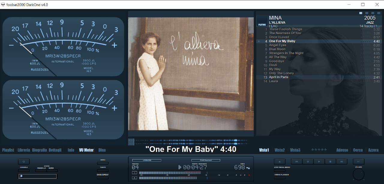This screenshot has width=384, height=184.
Task: Switch to the Vista3 view
Action: click(295, 150)
